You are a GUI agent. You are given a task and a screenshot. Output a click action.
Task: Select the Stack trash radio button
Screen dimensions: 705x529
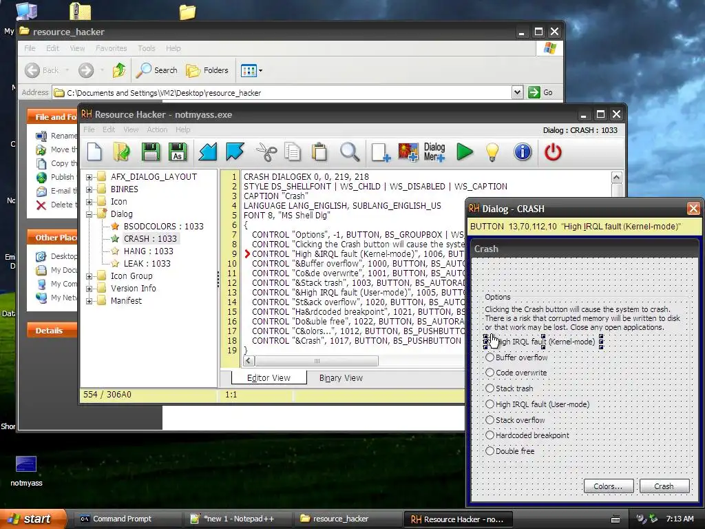coord(490,388)
